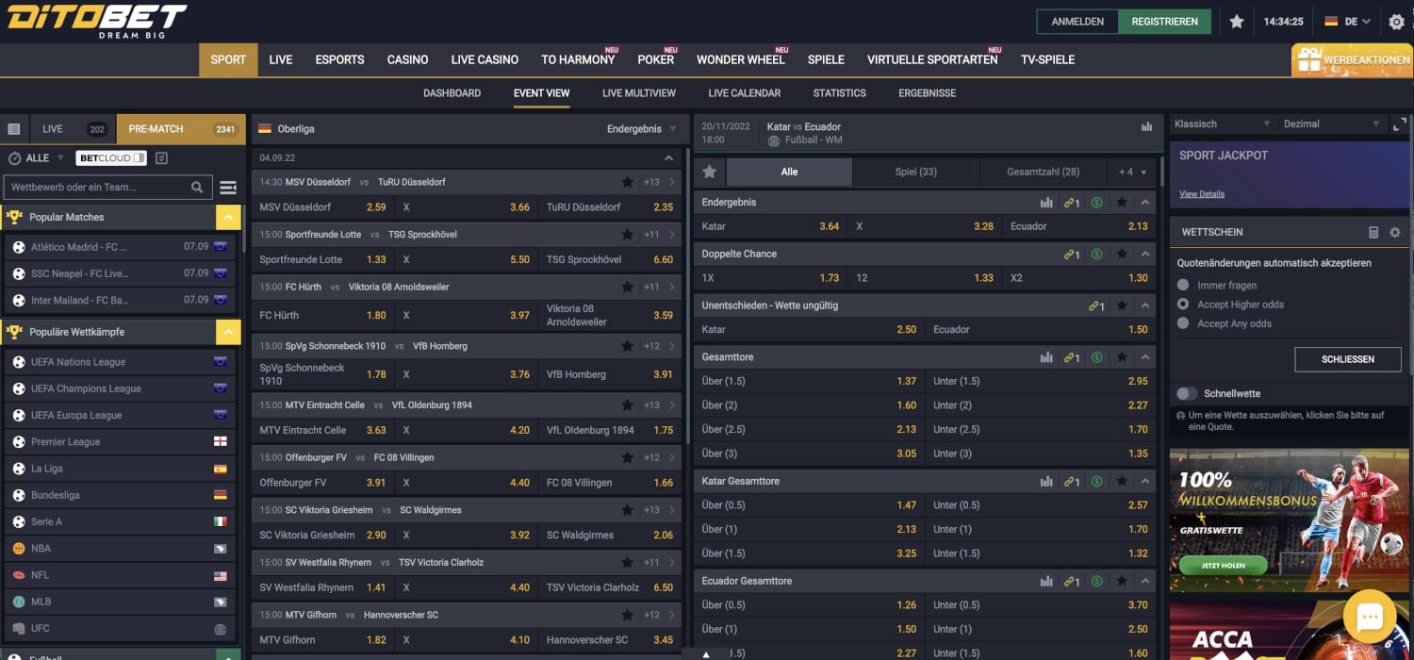Favorite the Endergebnis market star

point(1122,202)
